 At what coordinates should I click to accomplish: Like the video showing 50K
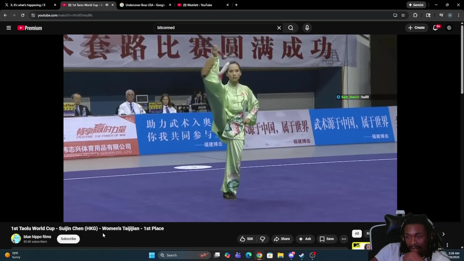[x=246, y=239]
